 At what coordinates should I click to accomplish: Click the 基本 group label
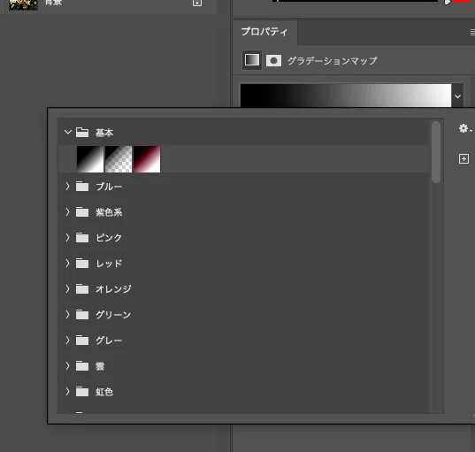point(104,133)
